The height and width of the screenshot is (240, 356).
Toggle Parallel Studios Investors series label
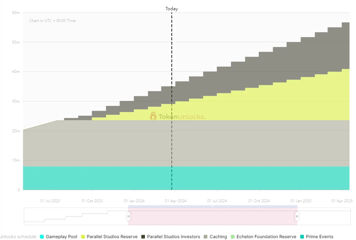pos(173,237)
